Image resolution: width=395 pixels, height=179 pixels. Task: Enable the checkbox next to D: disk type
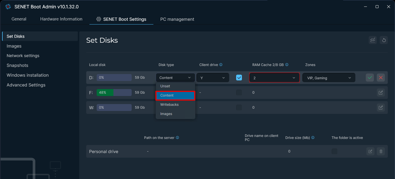point(239,77)
